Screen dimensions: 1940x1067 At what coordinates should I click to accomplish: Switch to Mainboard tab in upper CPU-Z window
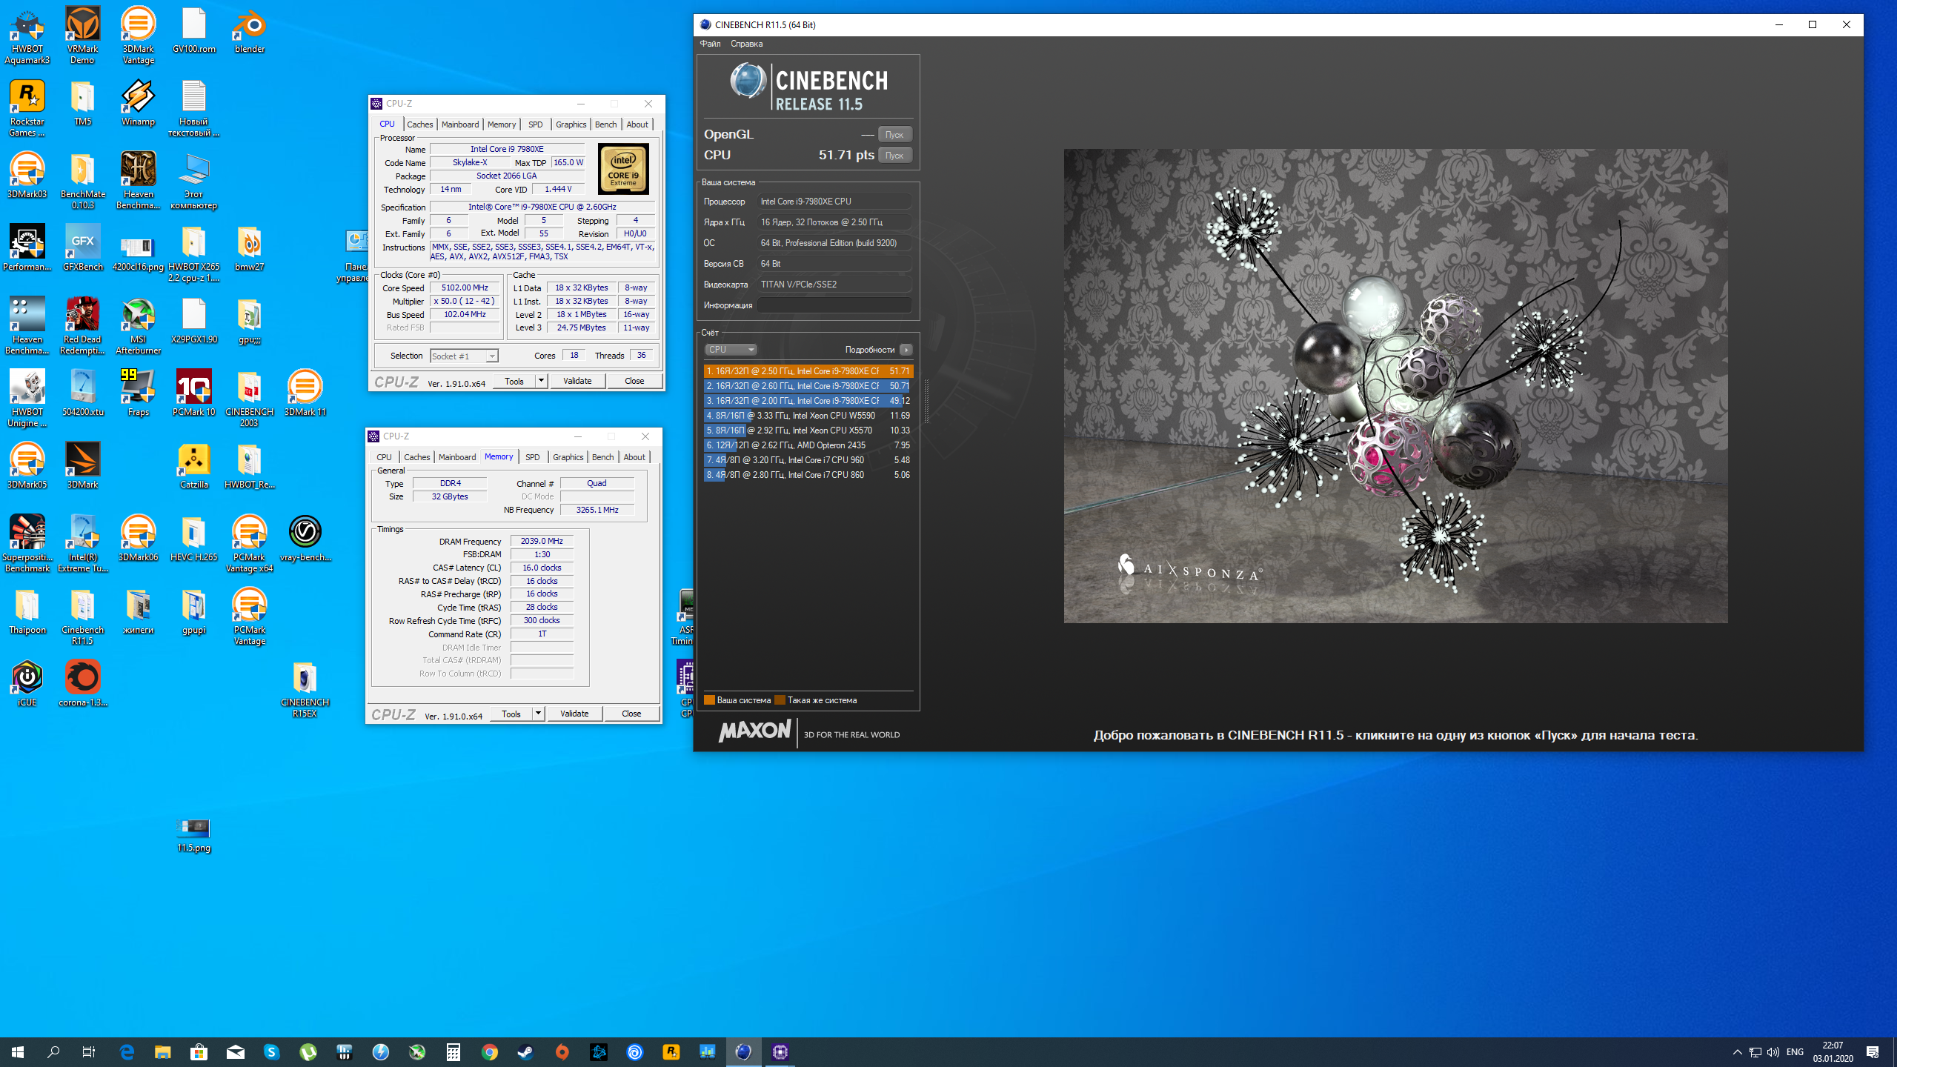coord(459,124)
